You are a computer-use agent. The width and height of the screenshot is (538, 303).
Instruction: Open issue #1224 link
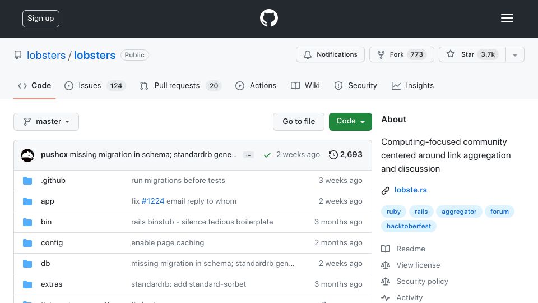coord(152,201)
